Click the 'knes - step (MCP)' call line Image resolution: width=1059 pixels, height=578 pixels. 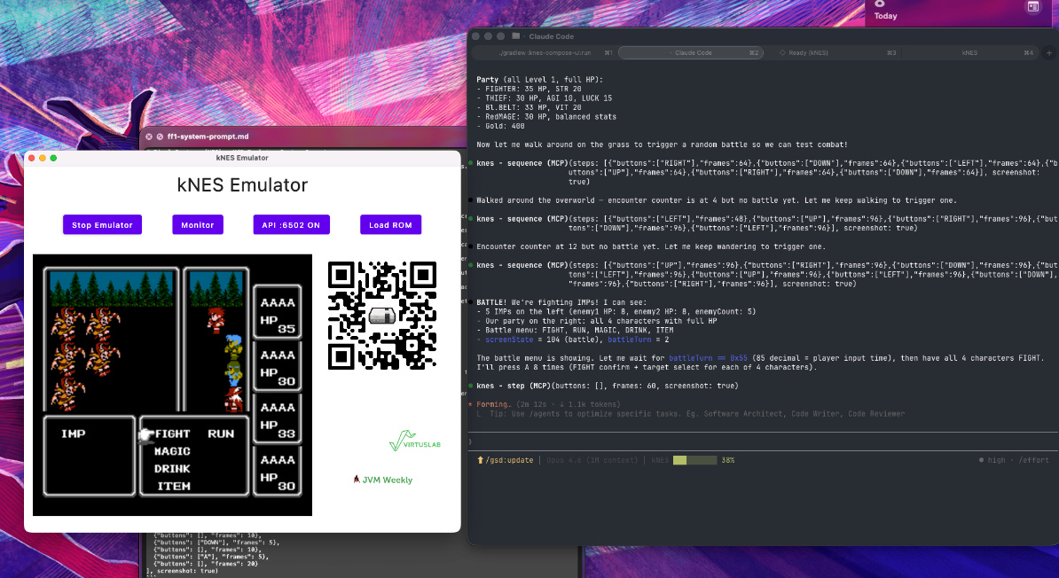pos(608,387)
